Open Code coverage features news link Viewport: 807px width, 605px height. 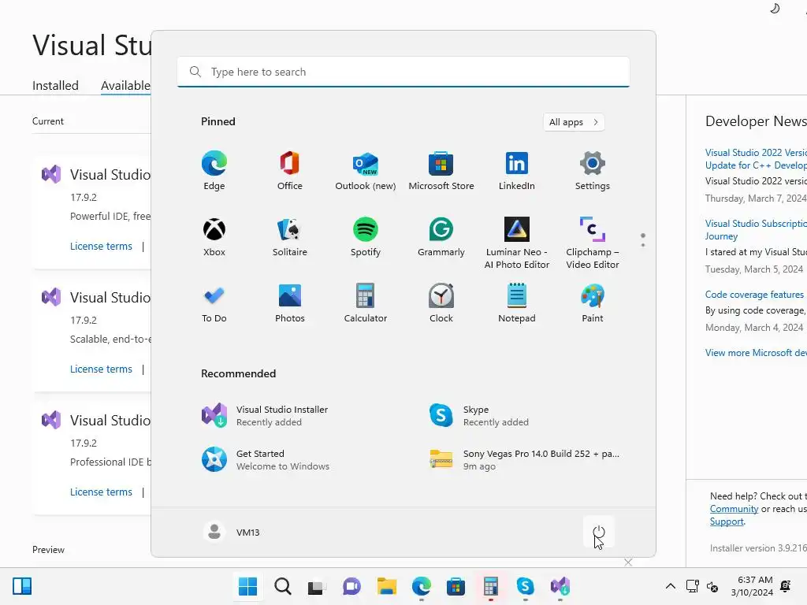(x=754, y=295)
